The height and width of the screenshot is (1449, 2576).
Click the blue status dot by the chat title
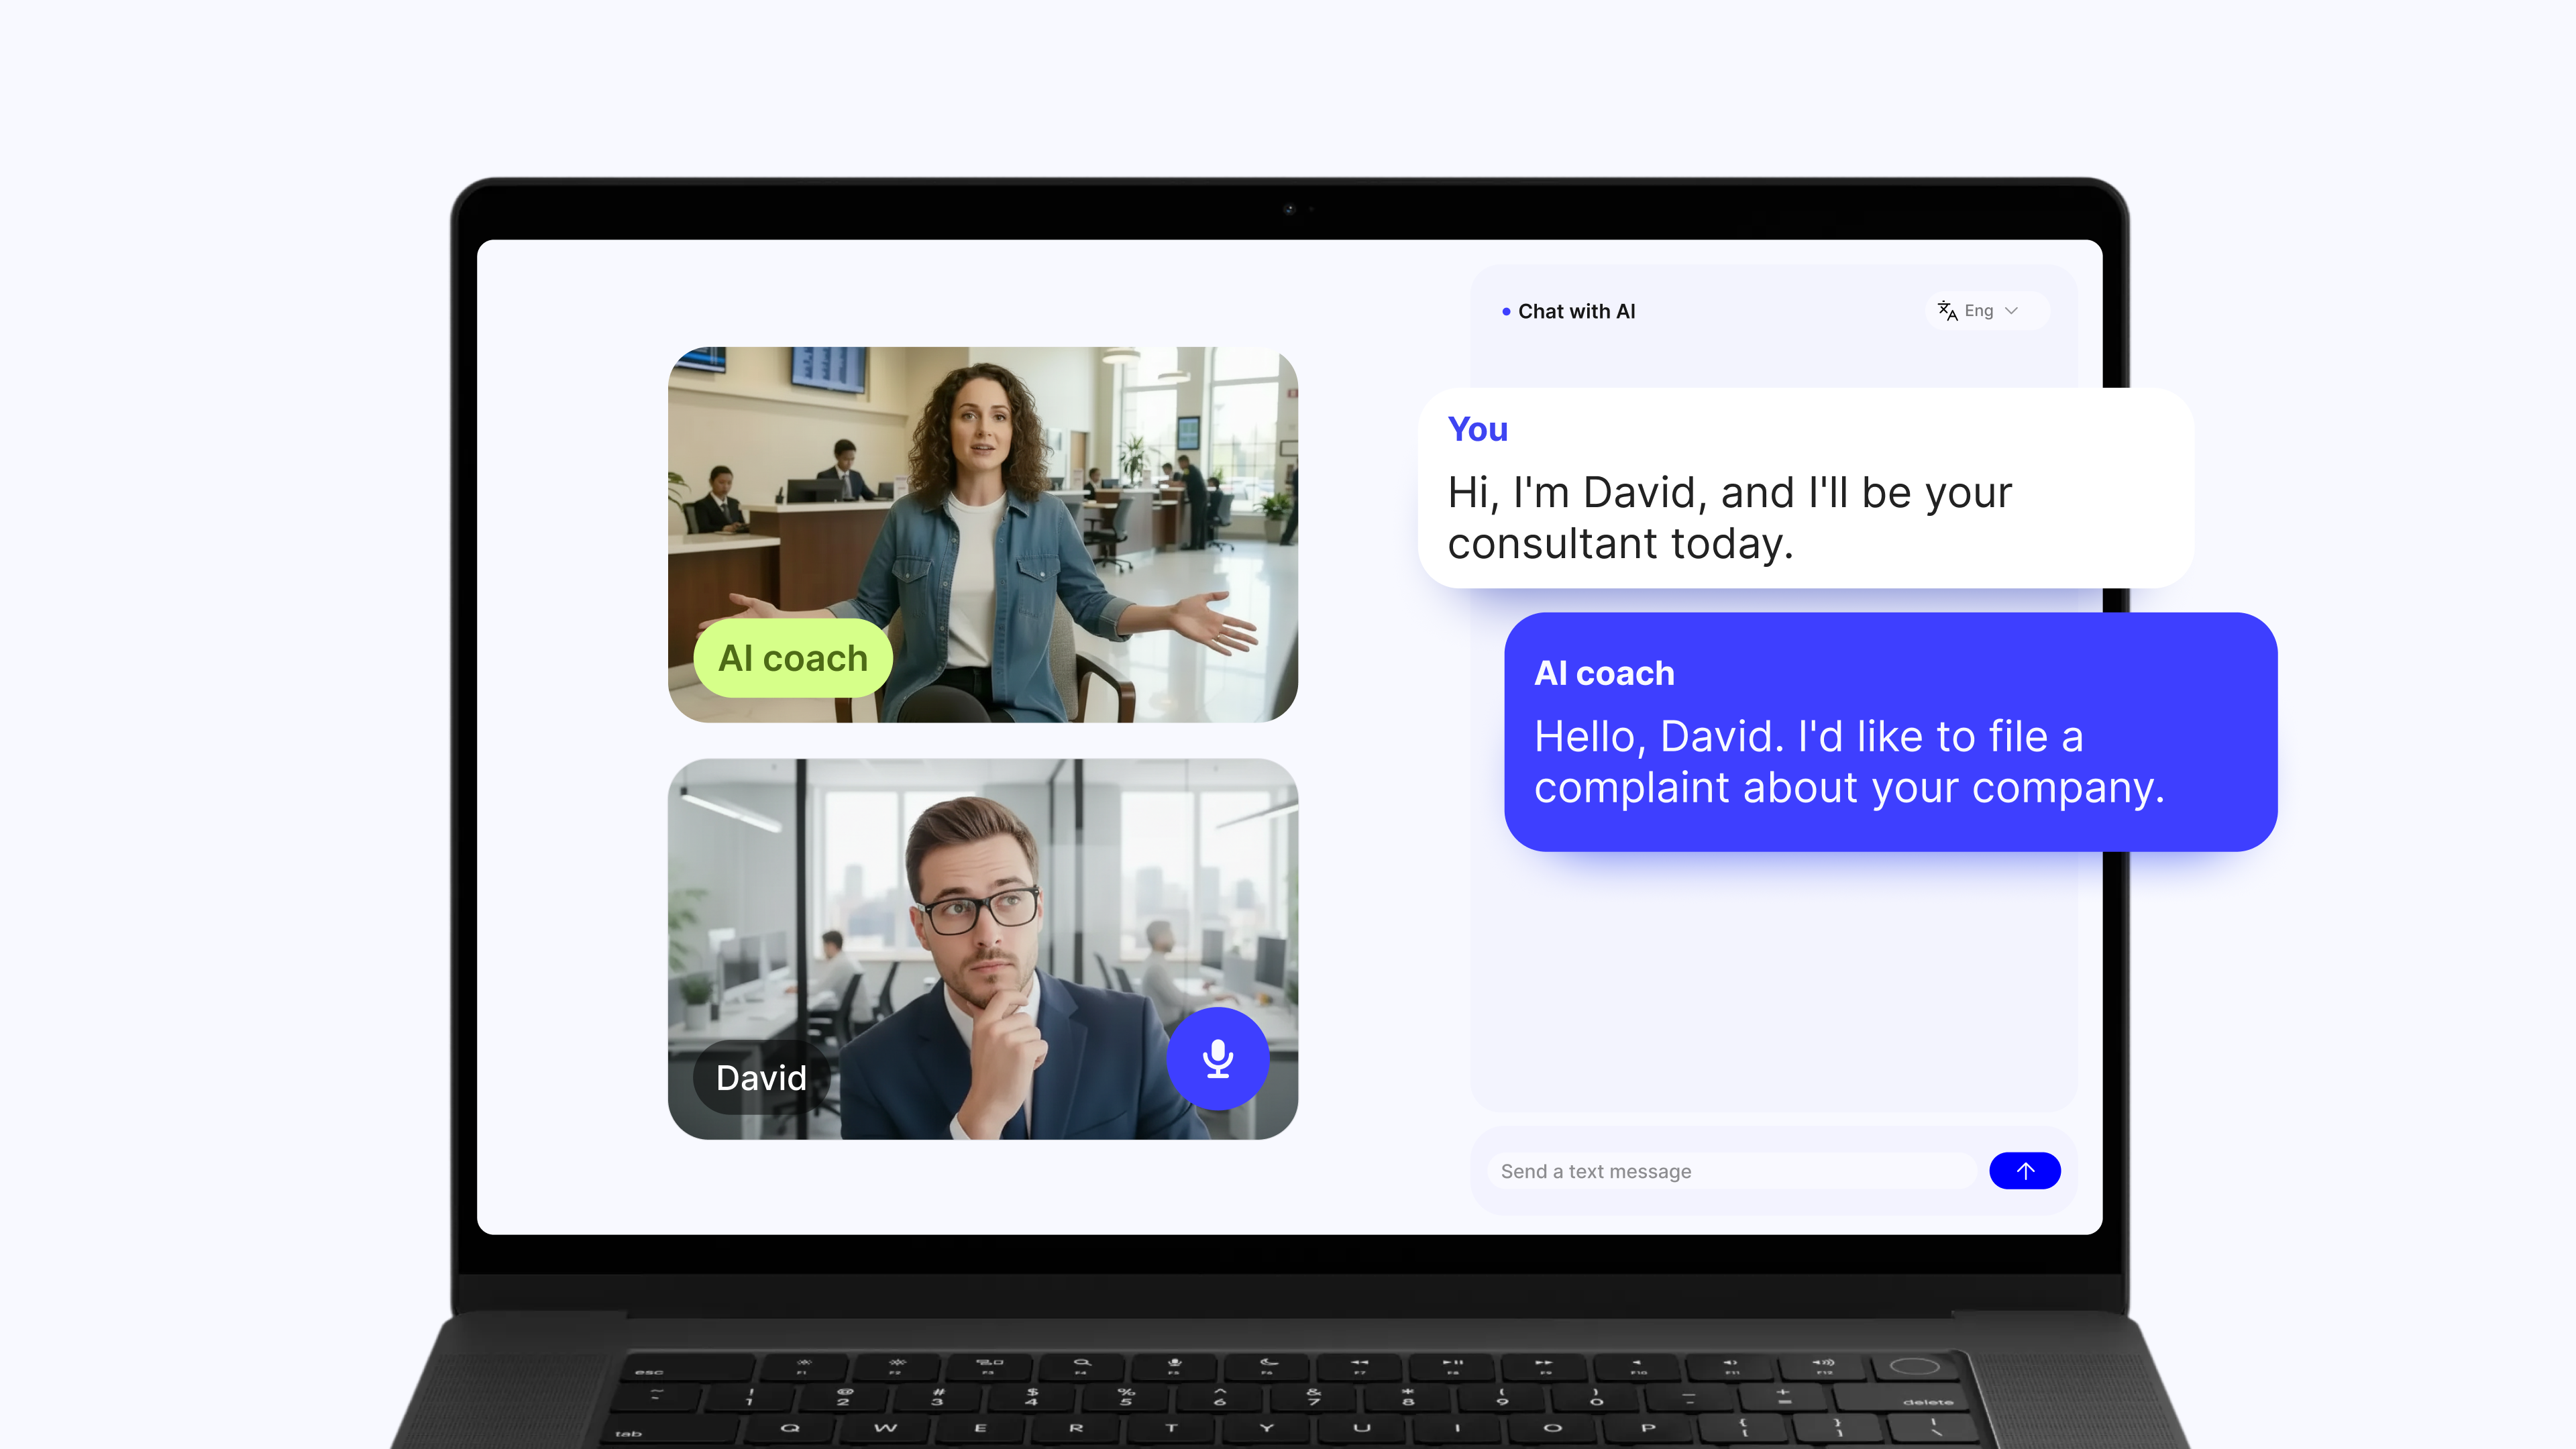(x=1506, y=312)
